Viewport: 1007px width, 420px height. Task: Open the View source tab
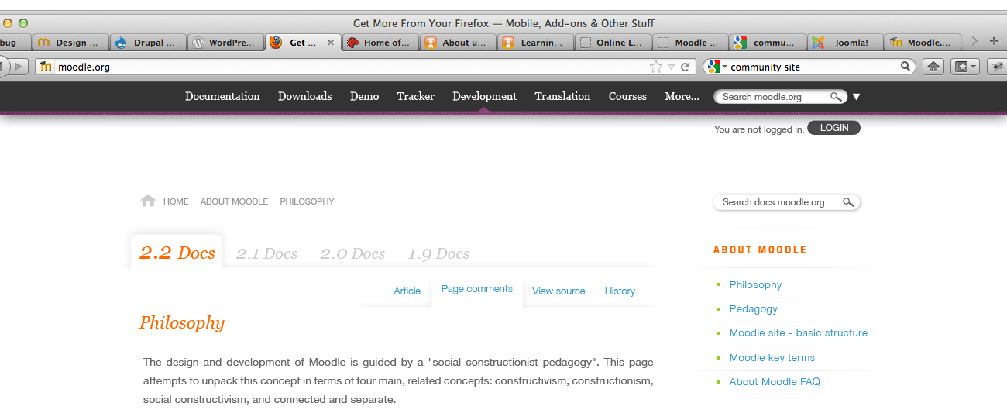(x=558, y=291)
